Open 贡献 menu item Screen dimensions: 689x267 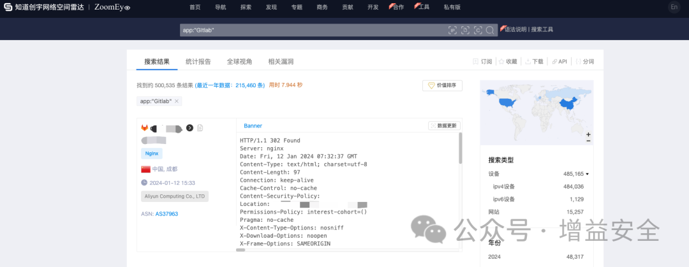(x=348, y=7)
